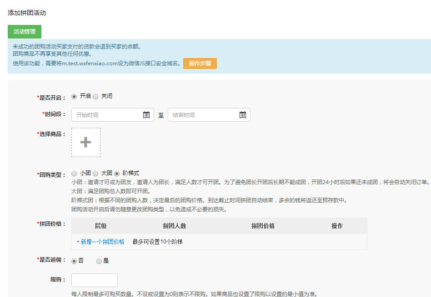Choose 小团 group-buy type
The height and width of the screenshot is (297, 431).
[75, 174]
